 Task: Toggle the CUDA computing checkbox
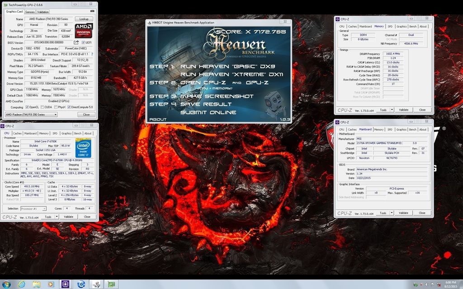click(42, 107)
